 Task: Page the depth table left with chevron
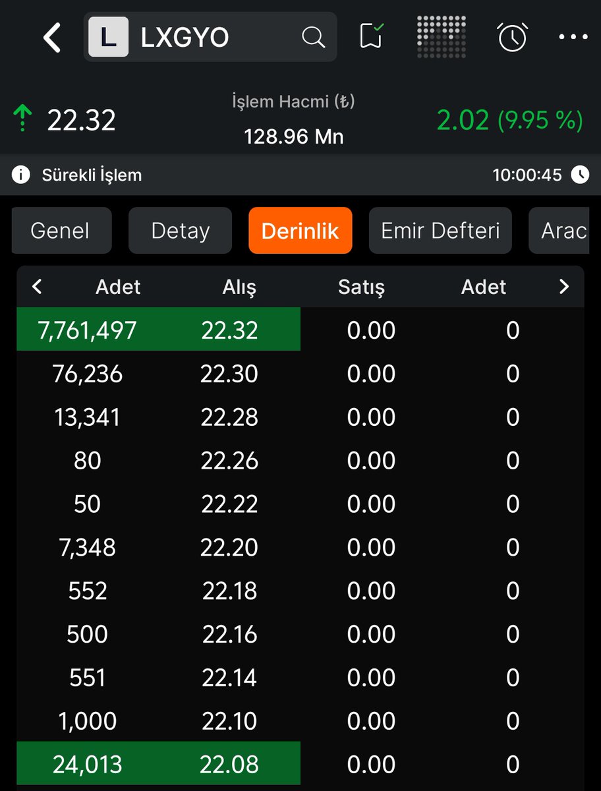click(x=37, y=287)
